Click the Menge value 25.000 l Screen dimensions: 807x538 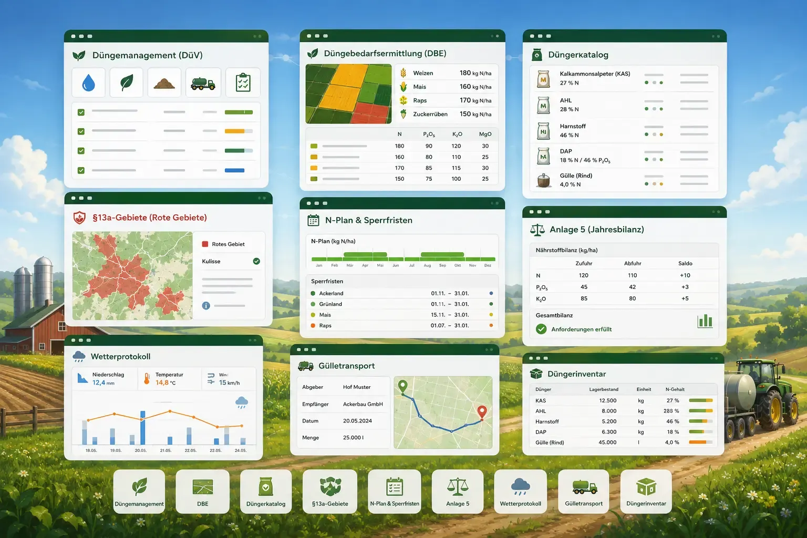coord(354,438)
